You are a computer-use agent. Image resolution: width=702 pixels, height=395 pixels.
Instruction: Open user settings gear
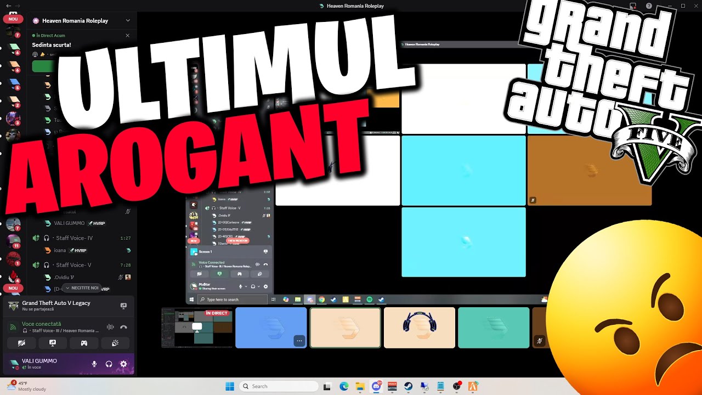click(123, 364)
